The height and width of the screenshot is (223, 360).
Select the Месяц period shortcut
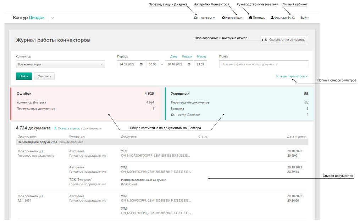pos(201,56)
